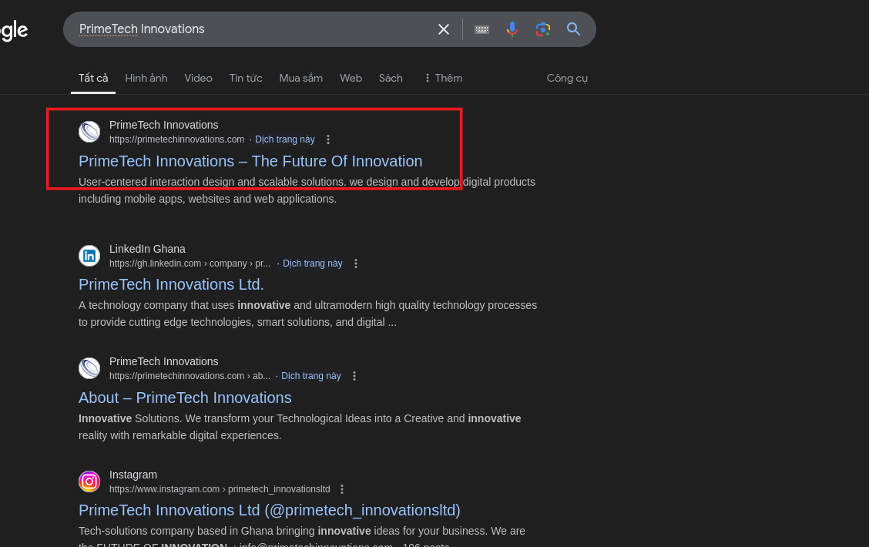The height and width of the screenshot is (547, 869).
Task: Click the LinkedIn Ghana favicon
Action: pyautogui.click(x=89, y=256)
